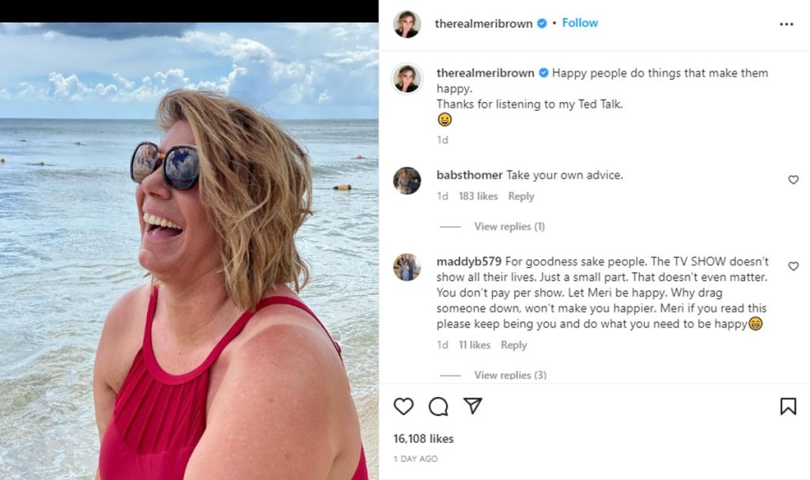Screen dimensions: 810x480
Task: Expand View replies (3) under maddyb579's comment
Action: click(509, 375)
